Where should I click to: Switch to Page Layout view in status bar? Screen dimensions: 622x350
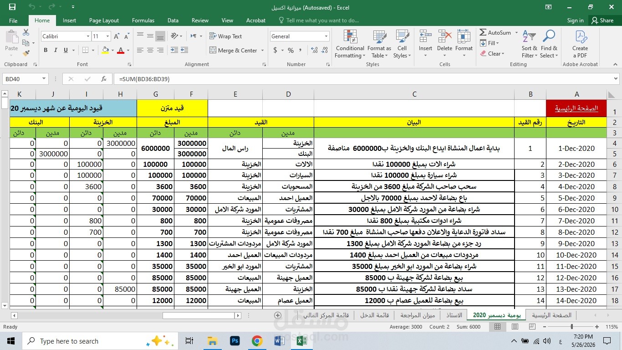click(515, 327)
